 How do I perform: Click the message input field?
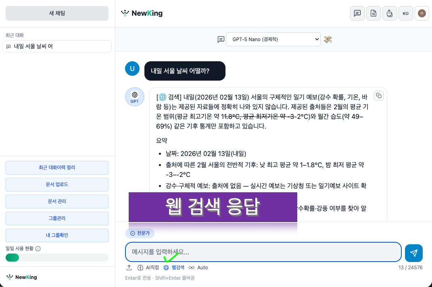(263, 252)
